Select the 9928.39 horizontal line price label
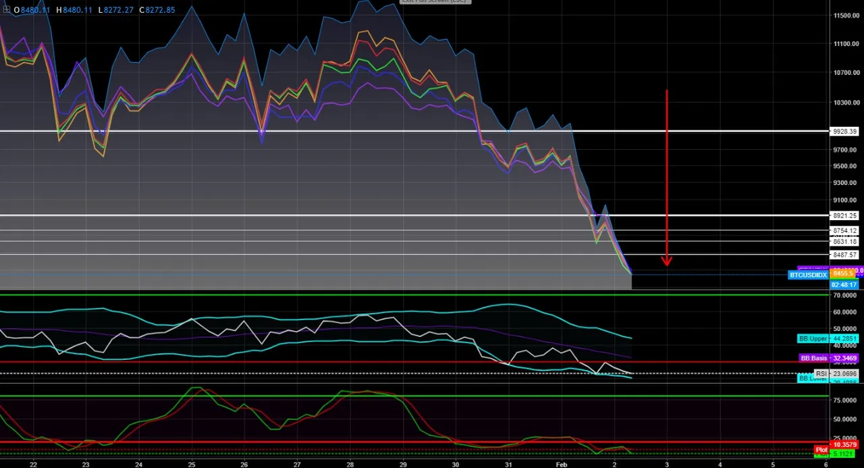864x468 pixels. click(844, 131)
